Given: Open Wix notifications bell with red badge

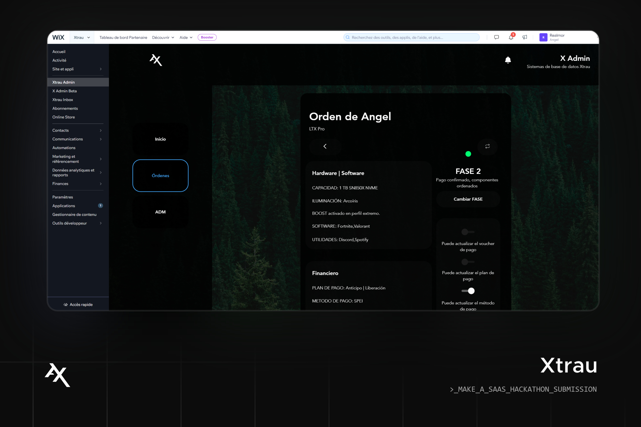Looking at the screenshot, I should pyautogui.click(x=511, y=37).
